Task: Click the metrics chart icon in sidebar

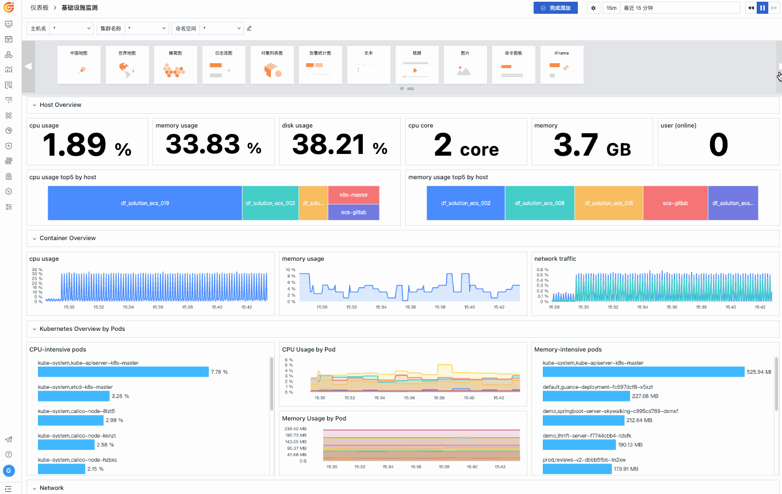Action: point(9,70)
